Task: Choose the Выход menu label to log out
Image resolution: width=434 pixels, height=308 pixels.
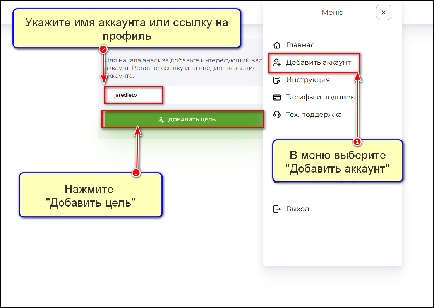Action: coord(298,209)
